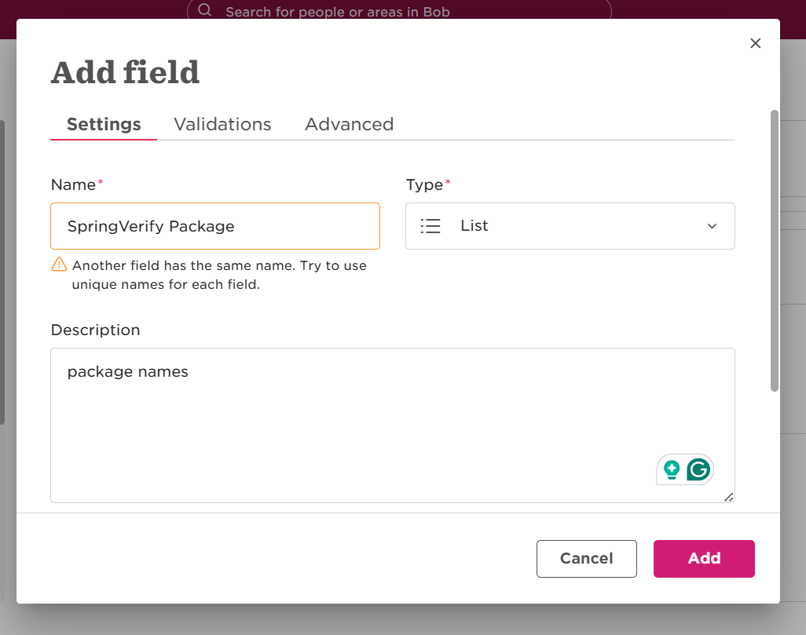
Task: Click the dialog's vertical scrollbar
Action: click(x=775, y=250)
